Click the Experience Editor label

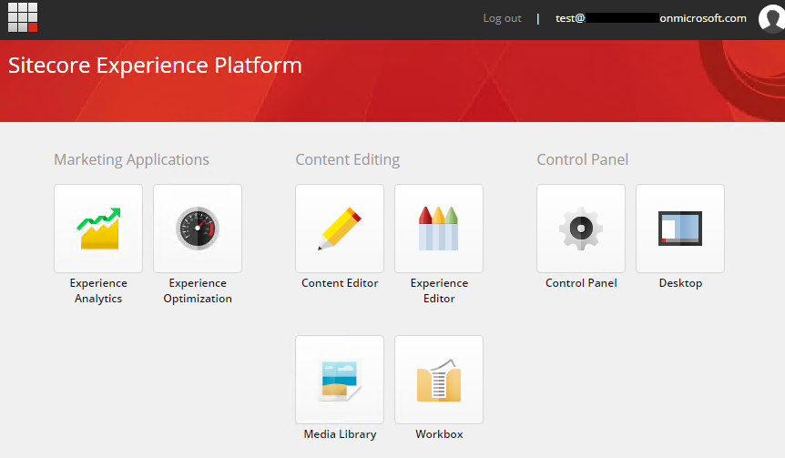tap(439, 290)
